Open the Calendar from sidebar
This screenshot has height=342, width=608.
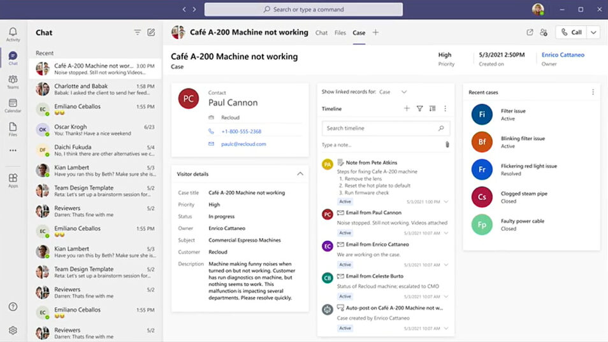click(13, 106)
